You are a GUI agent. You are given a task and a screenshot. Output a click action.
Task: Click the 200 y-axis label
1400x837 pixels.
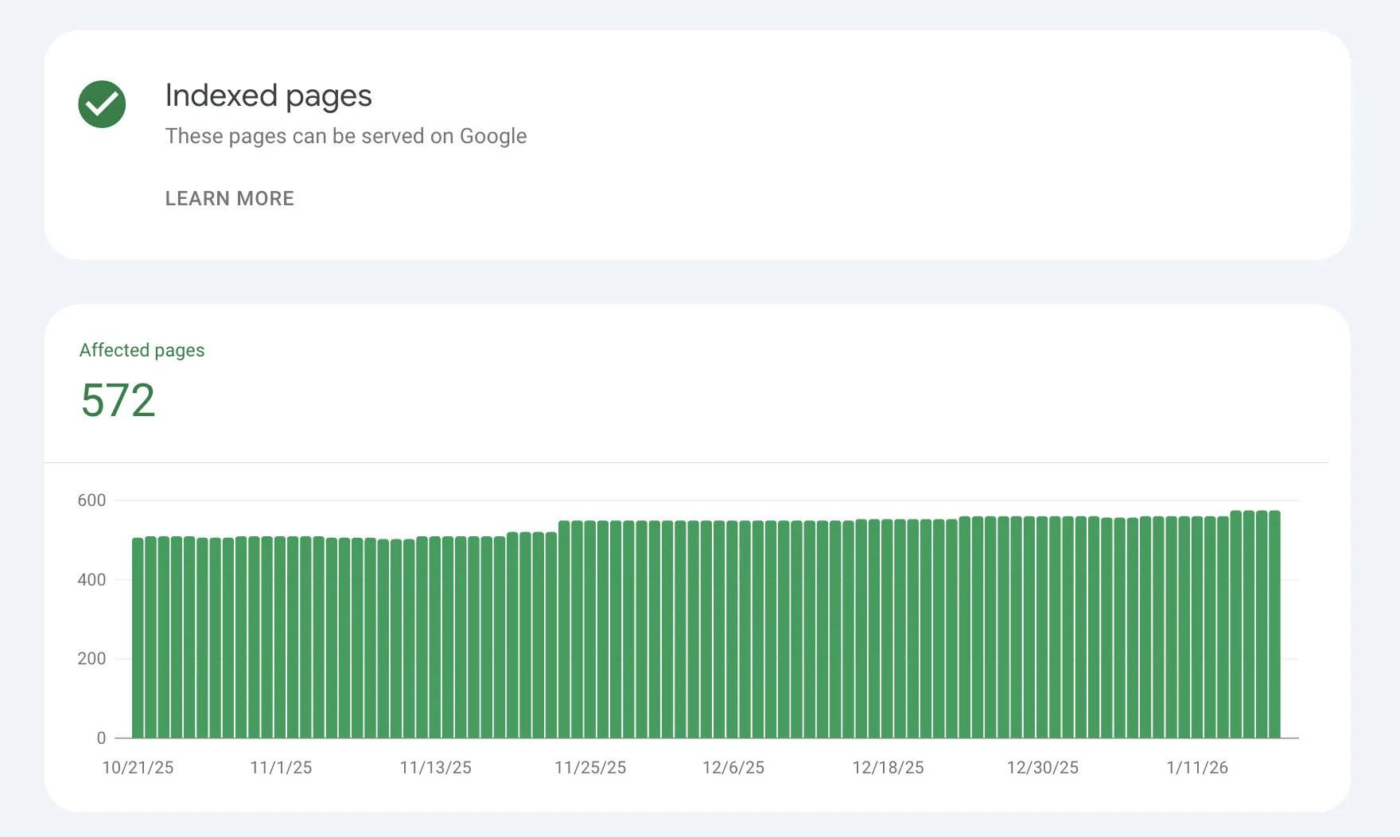click(91, 659)
